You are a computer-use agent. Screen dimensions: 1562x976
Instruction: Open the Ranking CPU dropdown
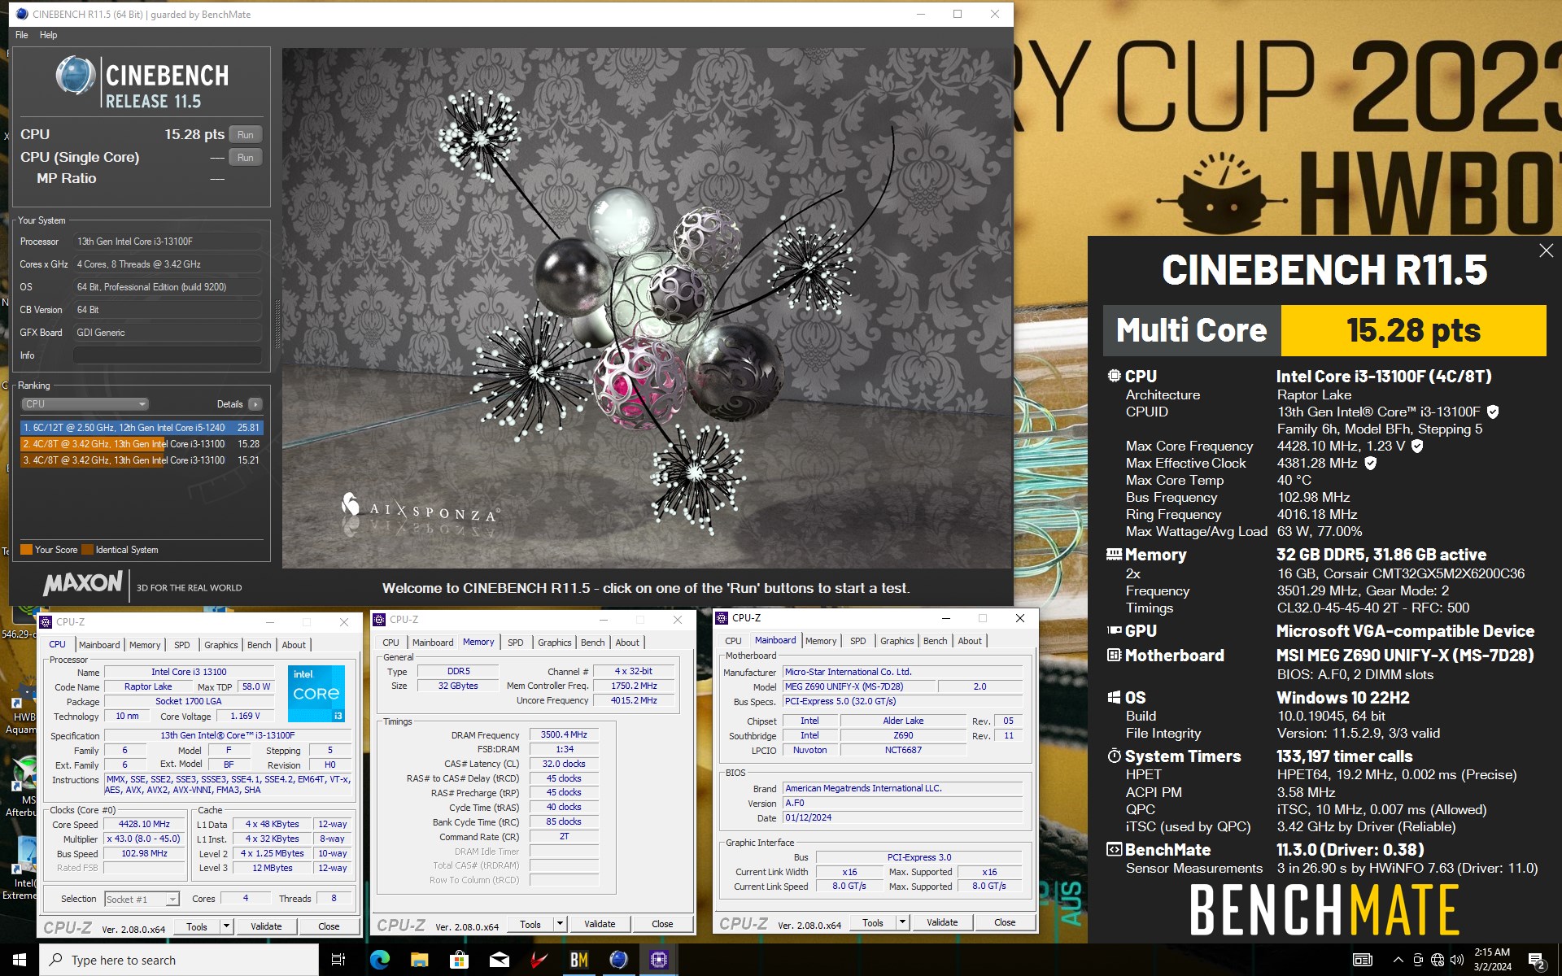85,404
